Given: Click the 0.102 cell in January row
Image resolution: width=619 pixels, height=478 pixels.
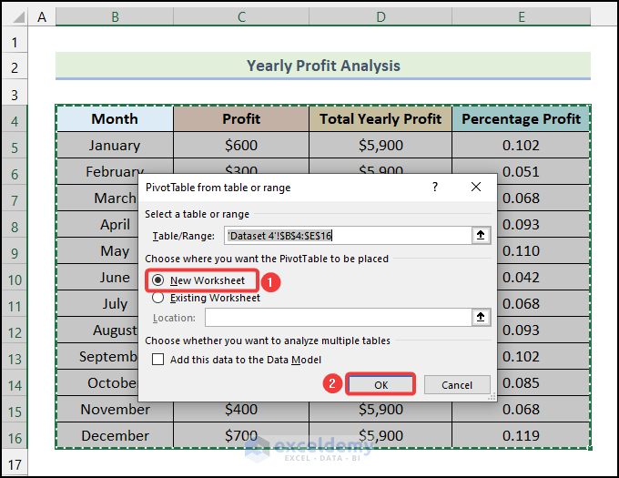Looking at the screenshot, I should [x=521, y=146].
